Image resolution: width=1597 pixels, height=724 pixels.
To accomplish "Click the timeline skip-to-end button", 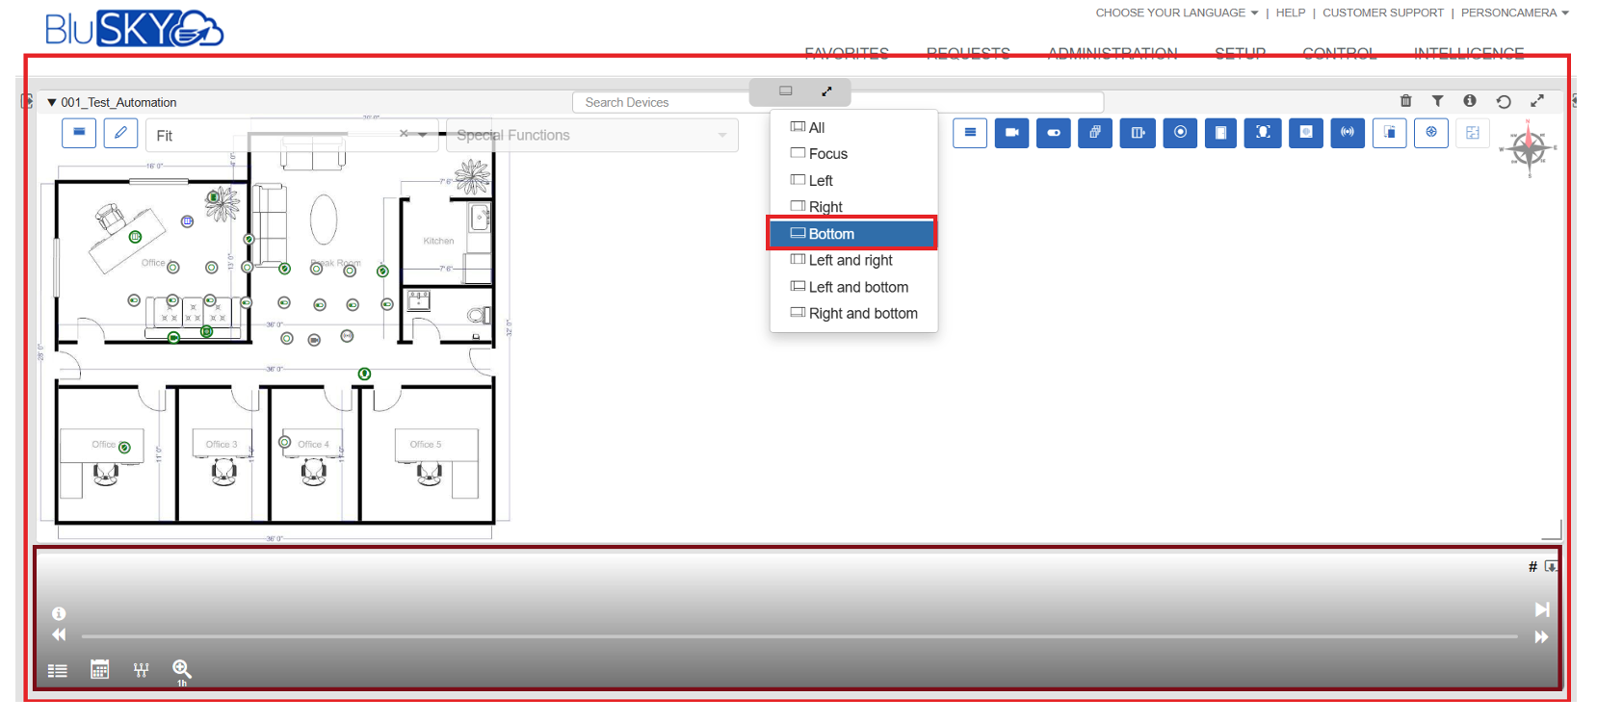I will [x=1542, y=609].
